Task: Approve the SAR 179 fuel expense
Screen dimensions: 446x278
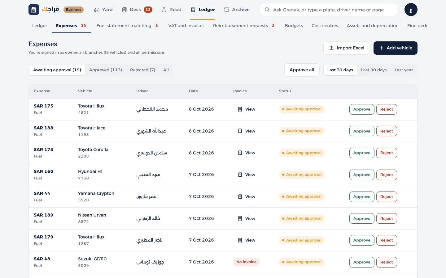Action: [x=362, y=240]
